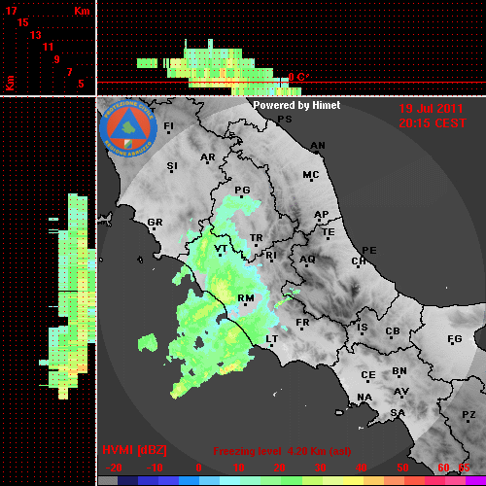The width and height of the screenshot is (486, 486).
Task: Select the CE city label
Action: point(368,375)
